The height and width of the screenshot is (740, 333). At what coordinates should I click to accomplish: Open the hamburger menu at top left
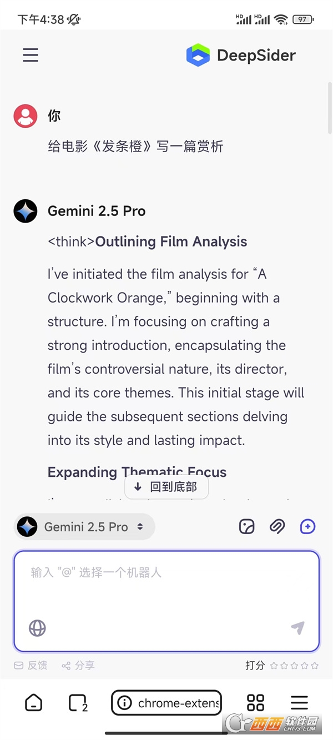pos(31,55)
